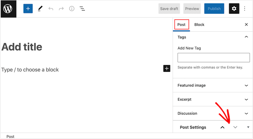The image size is (253, 139).
Task: Open the document details info icon
Action: click(72, 9)
